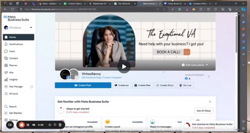Viewport: 250px width, 133px height.
Task: Switch to the LinkedIn Jonnalyn tab
Action: point(200,4)
